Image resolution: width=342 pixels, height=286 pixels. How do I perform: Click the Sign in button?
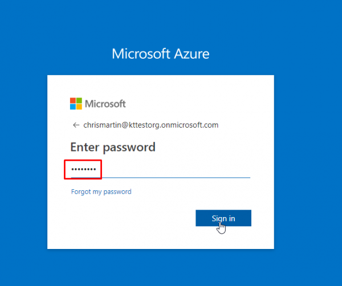click(223, 218)
